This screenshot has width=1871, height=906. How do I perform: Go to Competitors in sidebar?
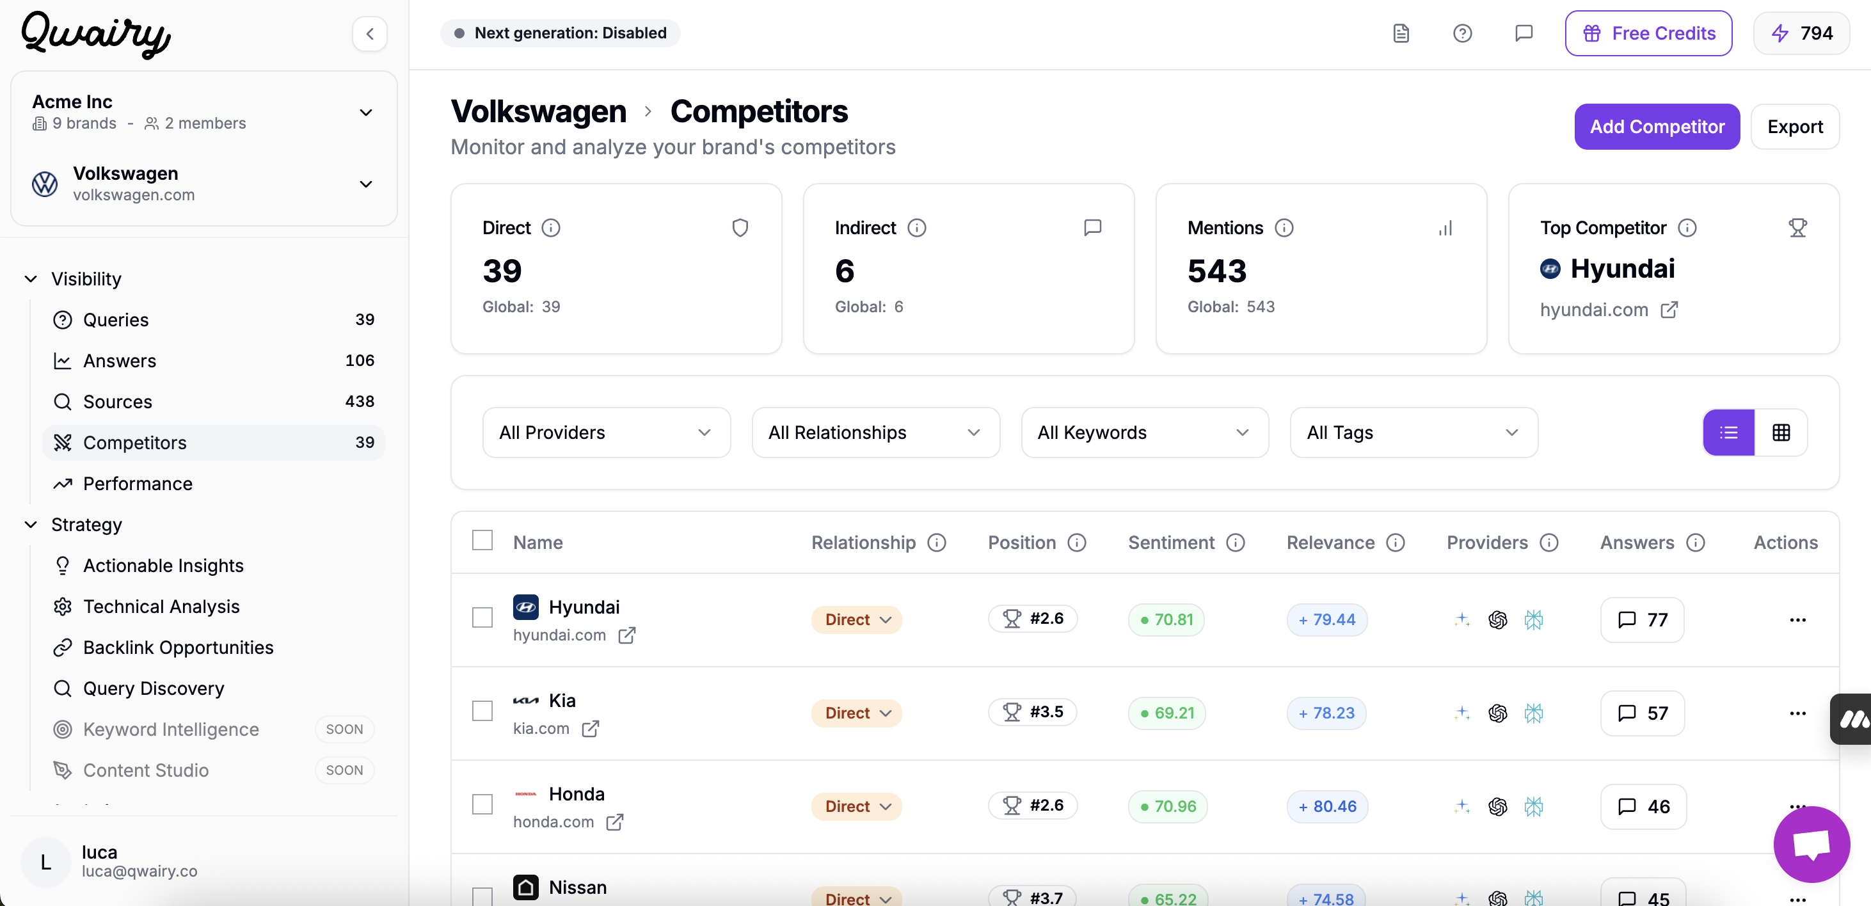pos(214,443)
